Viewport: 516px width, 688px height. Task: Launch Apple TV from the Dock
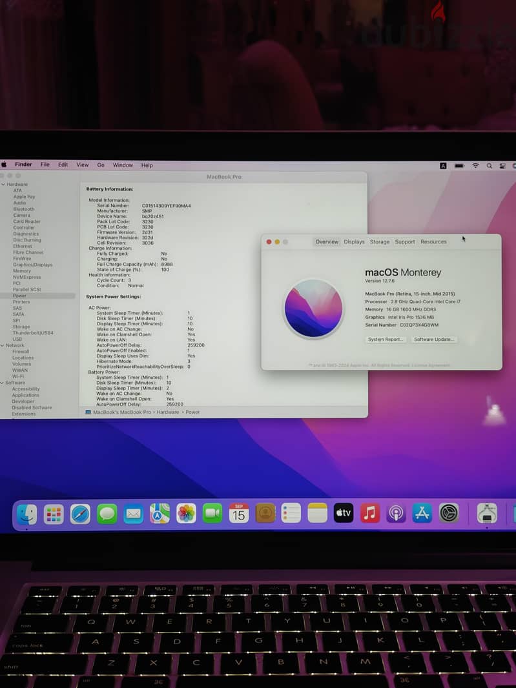pyautogui.click(x=344, y=513)
